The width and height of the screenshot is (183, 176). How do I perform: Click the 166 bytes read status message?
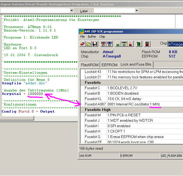(91, 148)
